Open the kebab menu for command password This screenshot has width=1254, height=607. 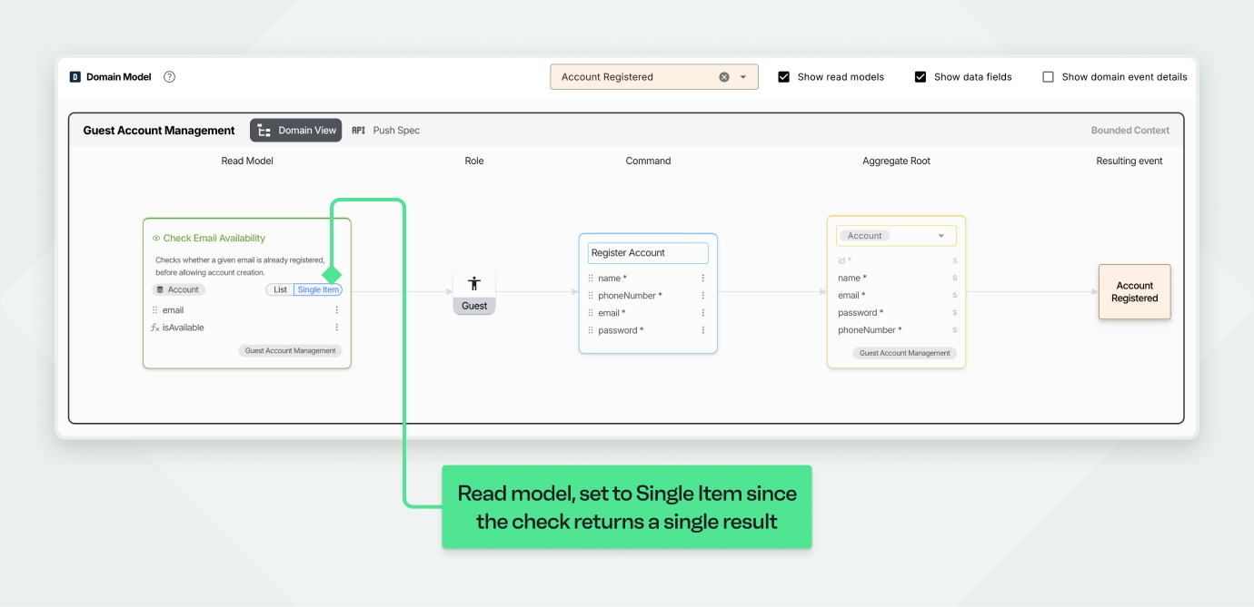coord(703,330)
